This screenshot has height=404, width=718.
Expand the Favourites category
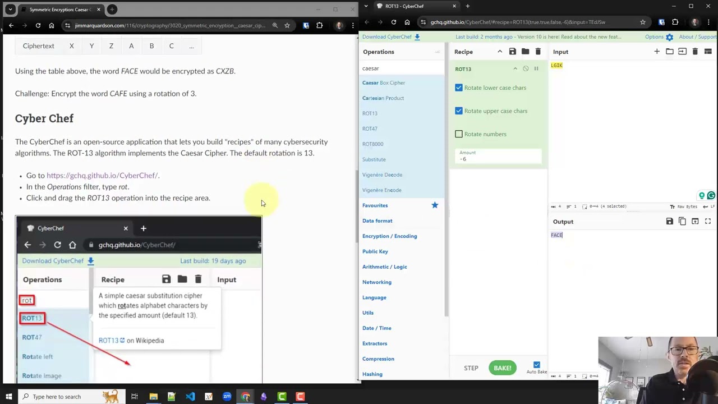375,205
